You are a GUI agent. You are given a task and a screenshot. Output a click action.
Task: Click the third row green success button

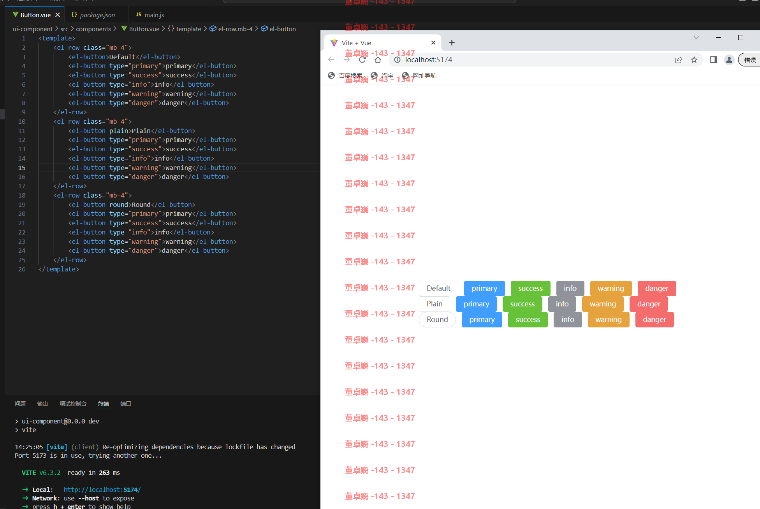(x=528, y=320)
